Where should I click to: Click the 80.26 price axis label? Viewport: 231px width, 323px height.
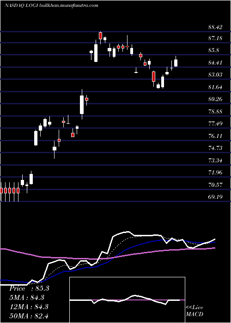pos(215,99)
